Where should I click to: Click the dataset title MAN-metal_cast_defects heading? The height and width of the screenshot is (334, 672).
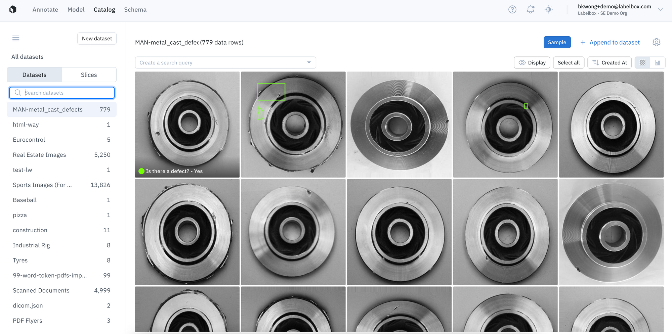pyautogui.click(x=167, y=43)
